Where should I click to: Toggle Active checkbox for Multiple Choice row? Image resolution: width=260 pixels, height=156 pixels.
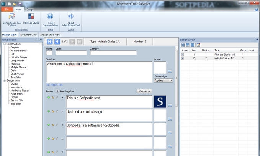pyautogui.click(x=182, y=58)
